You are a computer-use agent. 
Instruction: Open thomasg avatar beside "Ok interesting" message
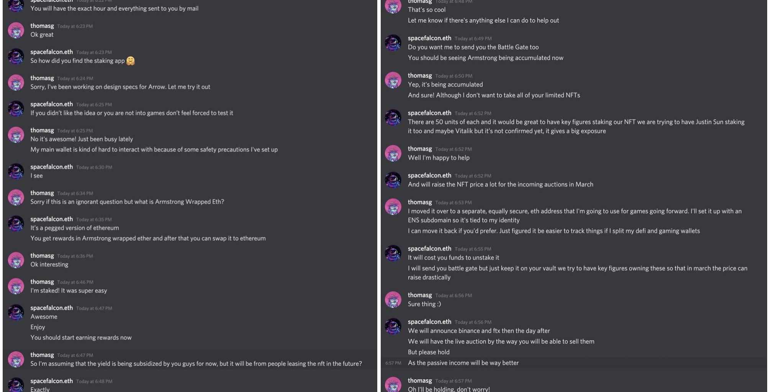pos(16,260)
